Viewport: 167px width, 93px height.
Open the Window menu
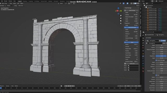(10, 1)
